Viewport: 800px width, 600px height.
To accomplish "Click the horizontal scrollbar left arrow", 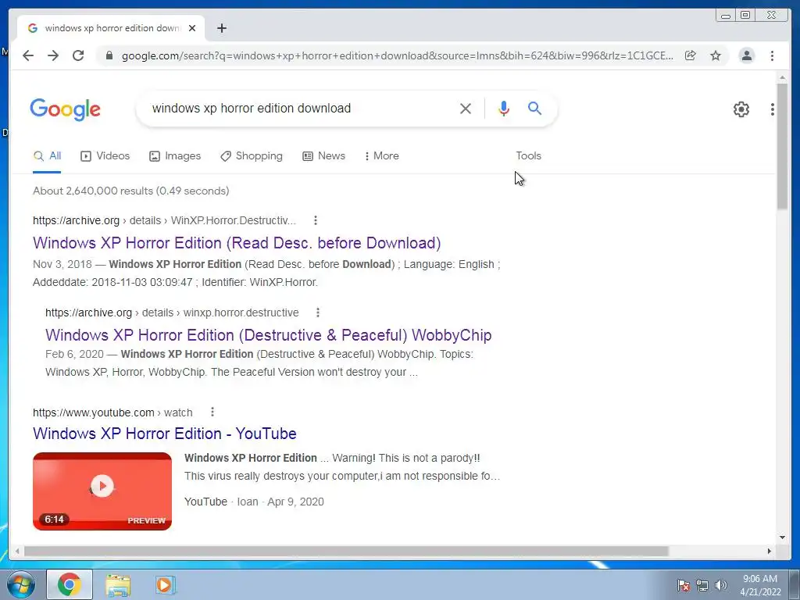I will 18,551.
